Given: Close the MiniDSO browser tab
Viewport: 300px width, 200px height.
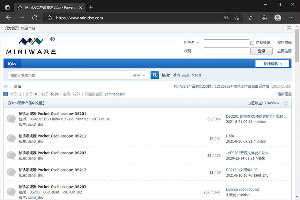Looking at the screenshot, I should [81, 7].
